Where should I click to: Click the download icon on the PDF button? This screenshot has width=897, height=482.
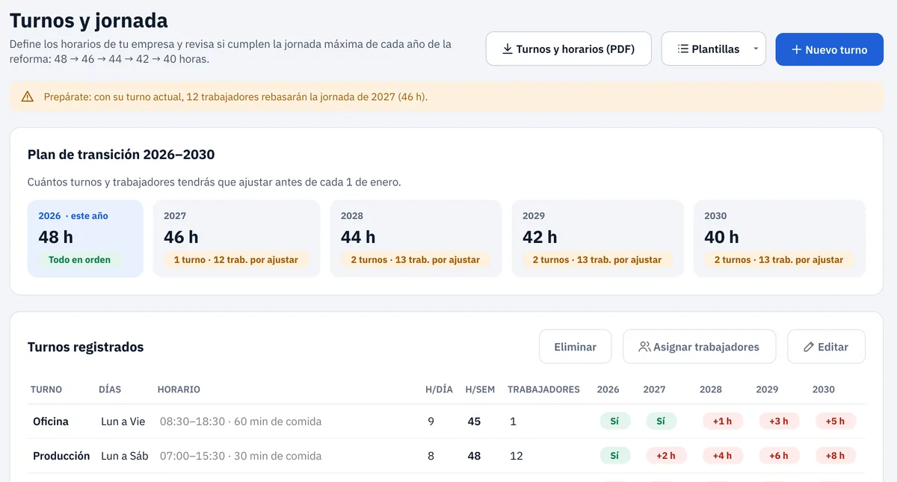point(508,49)
